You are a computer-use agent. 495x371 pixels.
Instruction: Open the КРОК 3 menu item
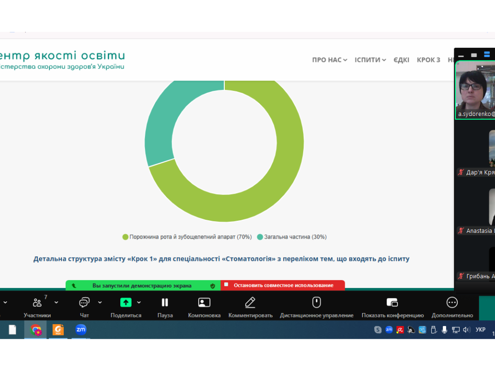428,60
